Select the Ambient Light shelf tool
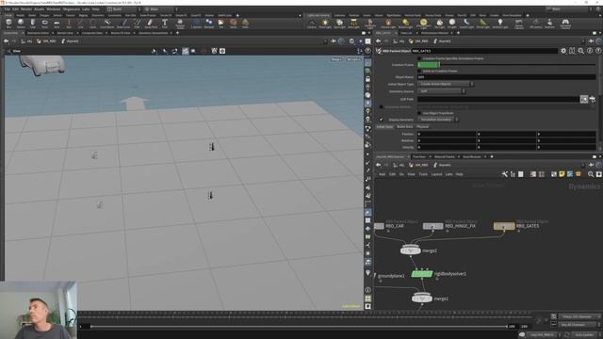Viewport: 603px width, 339px height. coord(500,24)
